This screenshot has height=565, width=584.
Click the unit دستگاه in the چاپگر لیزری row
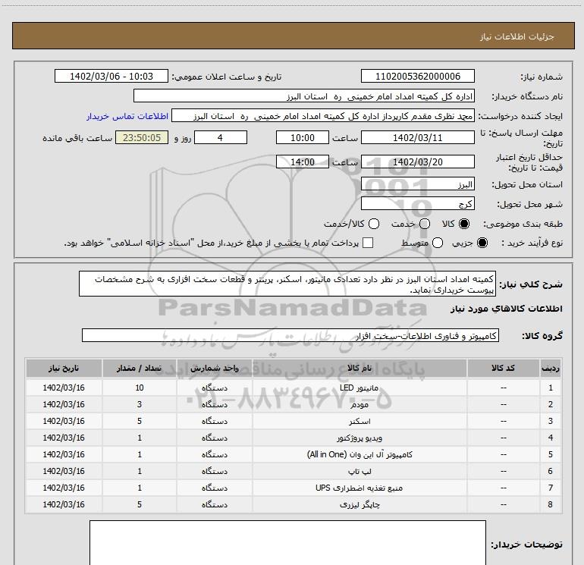tap(215, 504)
